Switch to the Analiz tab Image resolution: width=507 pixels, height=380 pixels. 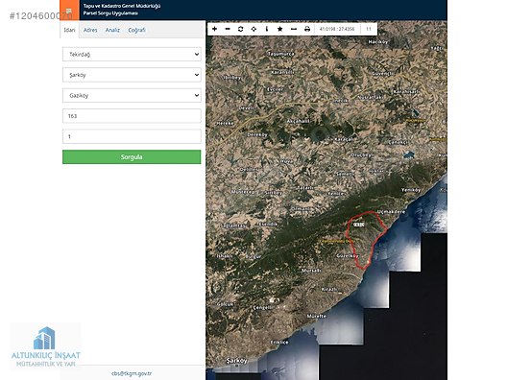(x=112, y=30)
